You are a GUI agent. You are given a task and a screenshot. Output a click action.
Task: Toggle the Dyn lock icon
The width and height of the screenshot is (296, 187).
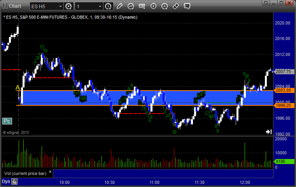tap(14, 182)
